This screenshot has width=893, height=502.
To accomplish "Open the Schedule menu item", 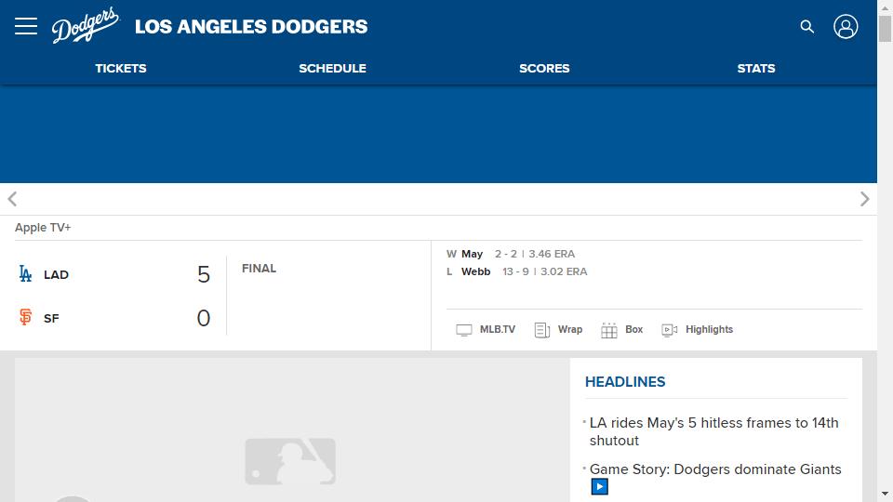I will pyautogui.click(x=332, y=68).
